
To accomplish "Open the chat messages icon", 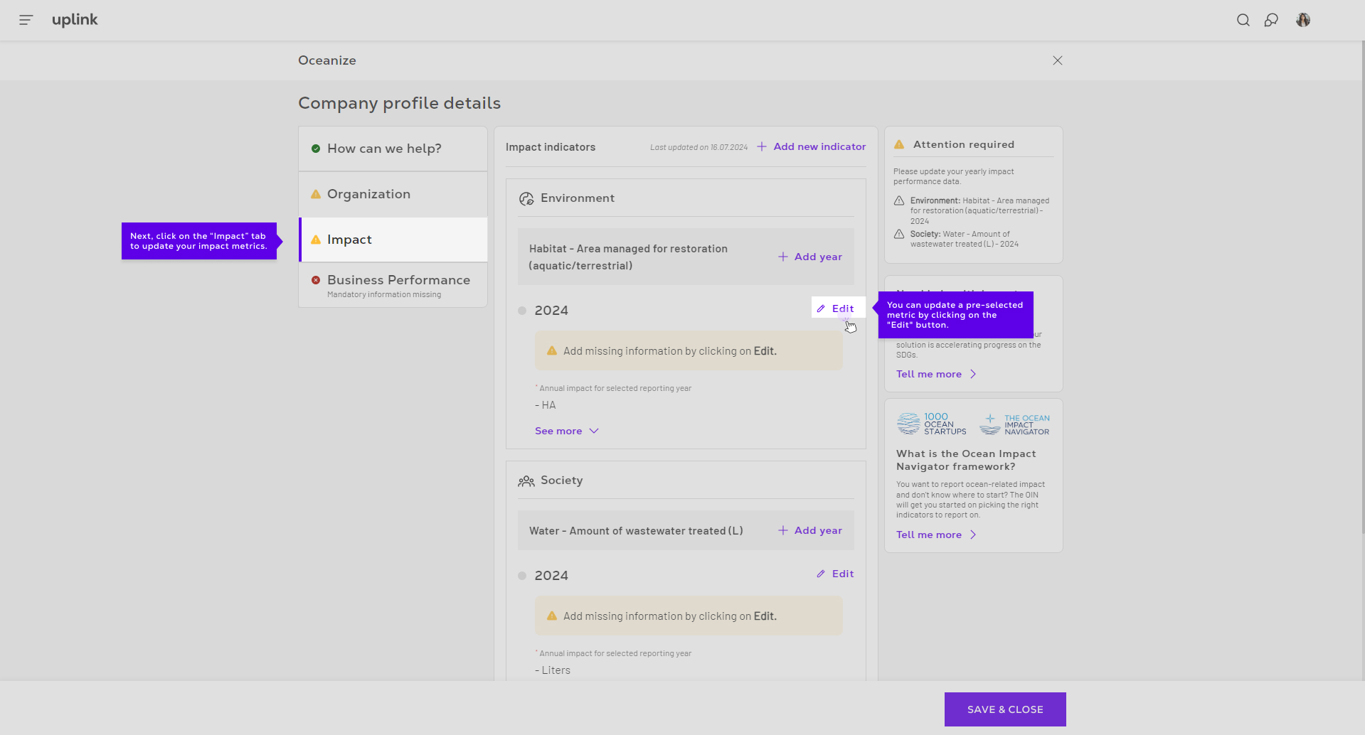I will tap(1271, 20).
